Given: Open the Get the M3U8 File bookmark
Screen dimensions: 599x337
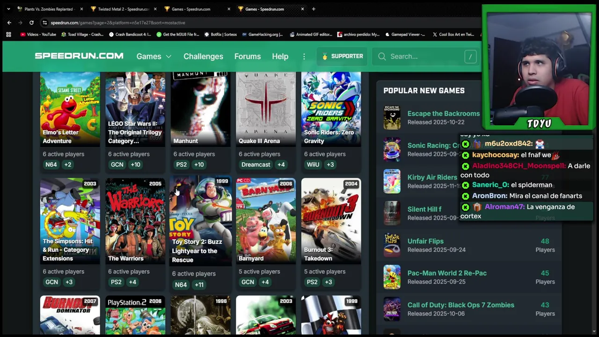Looking at the screenshot, I should [178, 34].
